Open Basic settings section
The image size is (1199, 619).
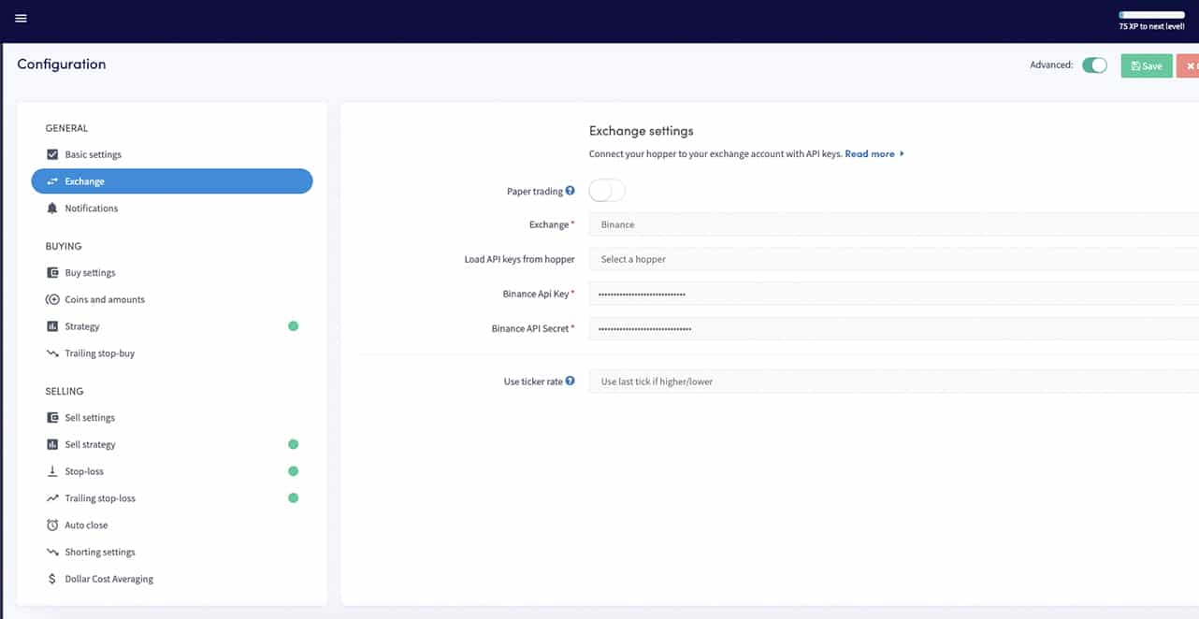(x=172, y=154)
